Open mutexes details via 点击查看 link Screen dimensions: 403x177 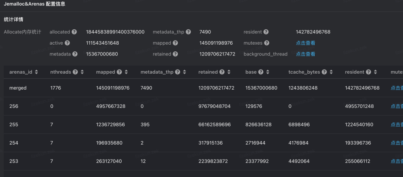[x=306, y=43]
